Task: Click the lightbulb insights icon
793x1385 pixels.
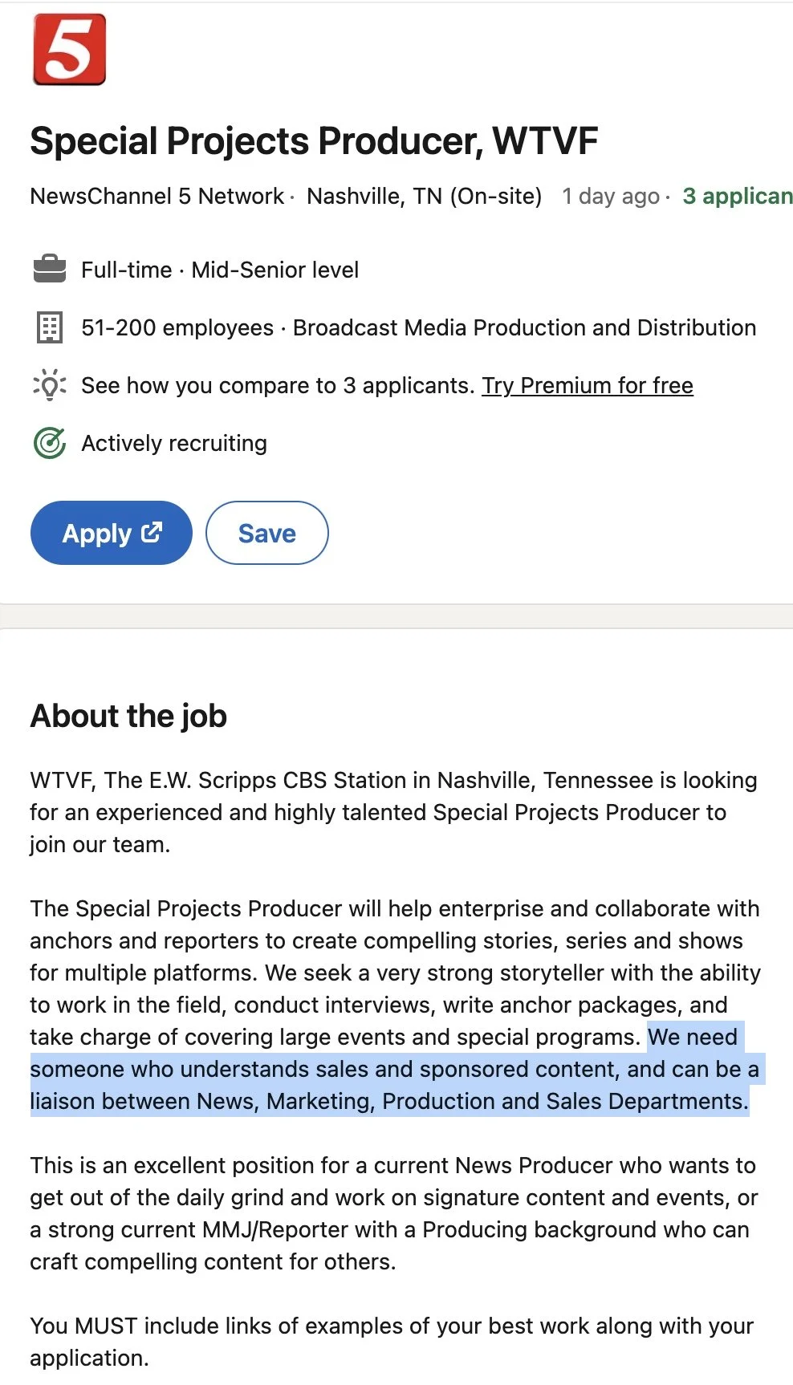Action: 50,385
